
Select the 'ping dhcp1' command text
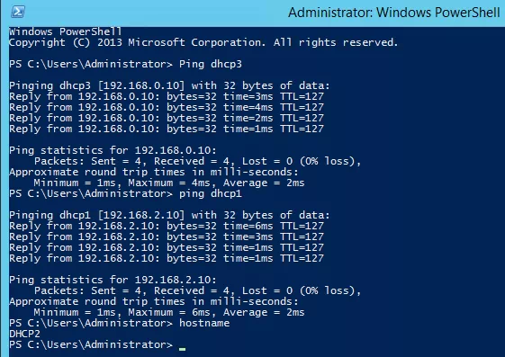pos(211,193)
